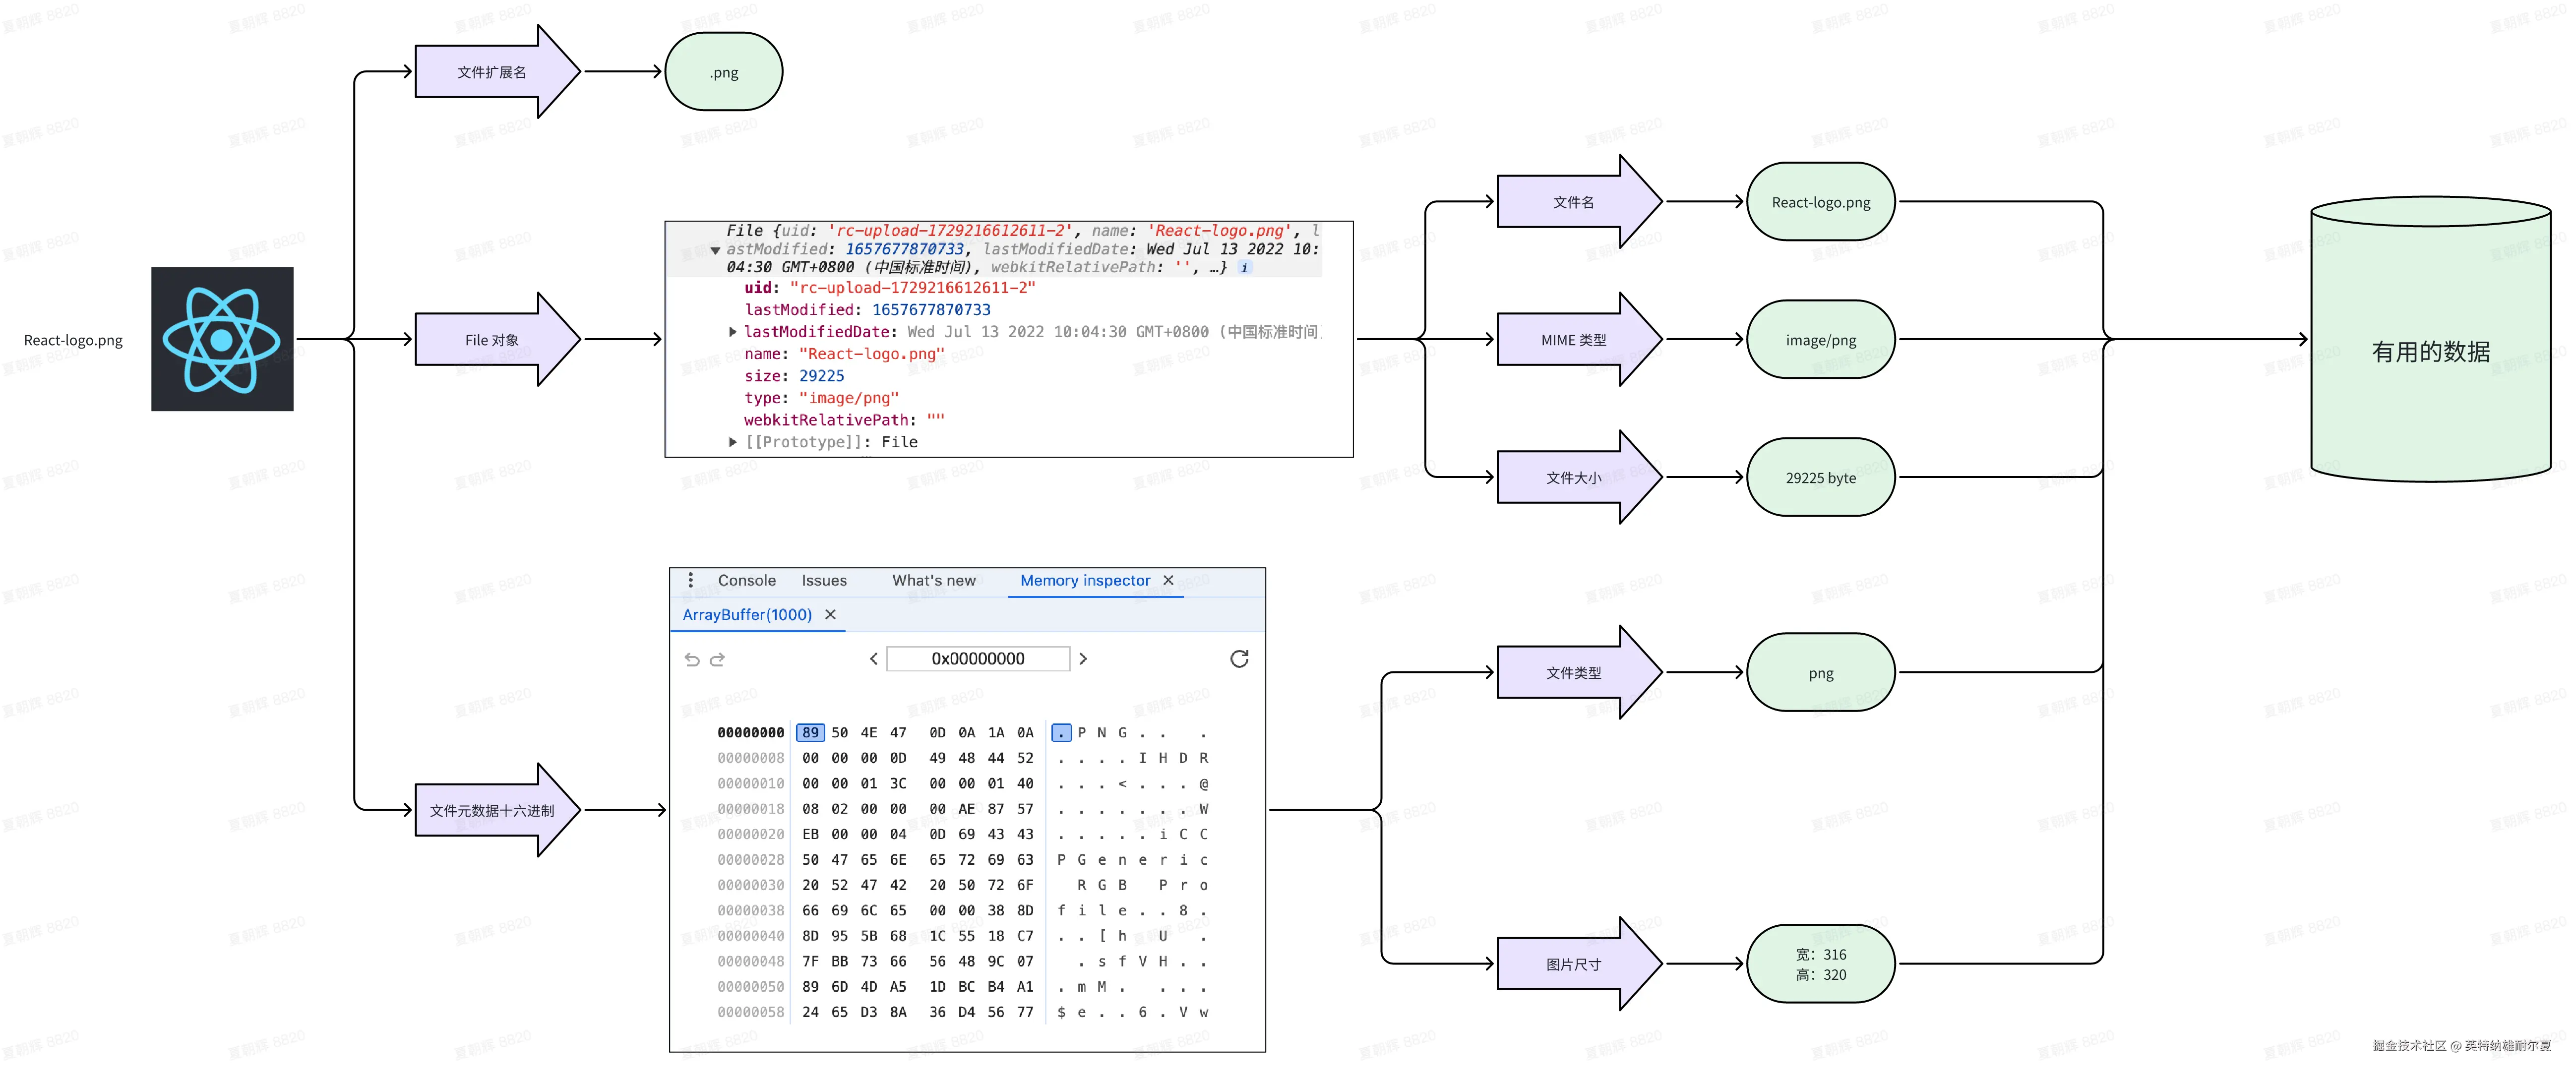Close the Memory inspector panel tab
This screenshot has height=1077, width=2576.
[1168, 580]
